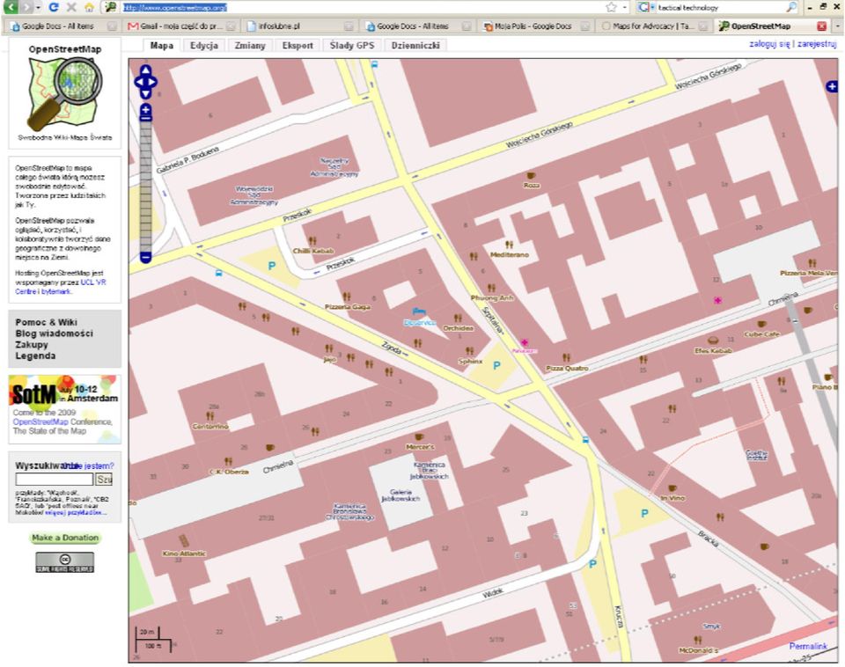This screenshot has width=845, height=667.
Task: Zoom out with the map minus button
Action: point(145,258)
